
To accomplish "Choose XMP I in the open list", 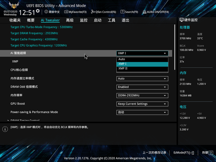I will 142,64.
